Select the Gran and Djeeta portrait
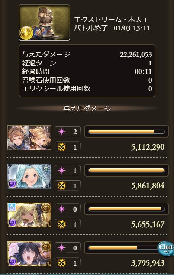Viewport: 174px width, 275px height. click(x=29, y=137)
